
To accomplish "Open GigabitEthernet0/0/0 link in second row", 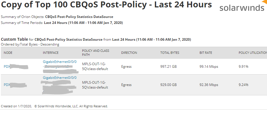I will point(59,77).
